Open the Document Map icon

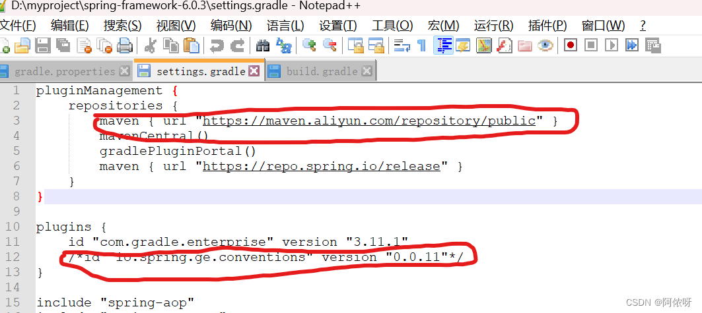click(483, 45)
